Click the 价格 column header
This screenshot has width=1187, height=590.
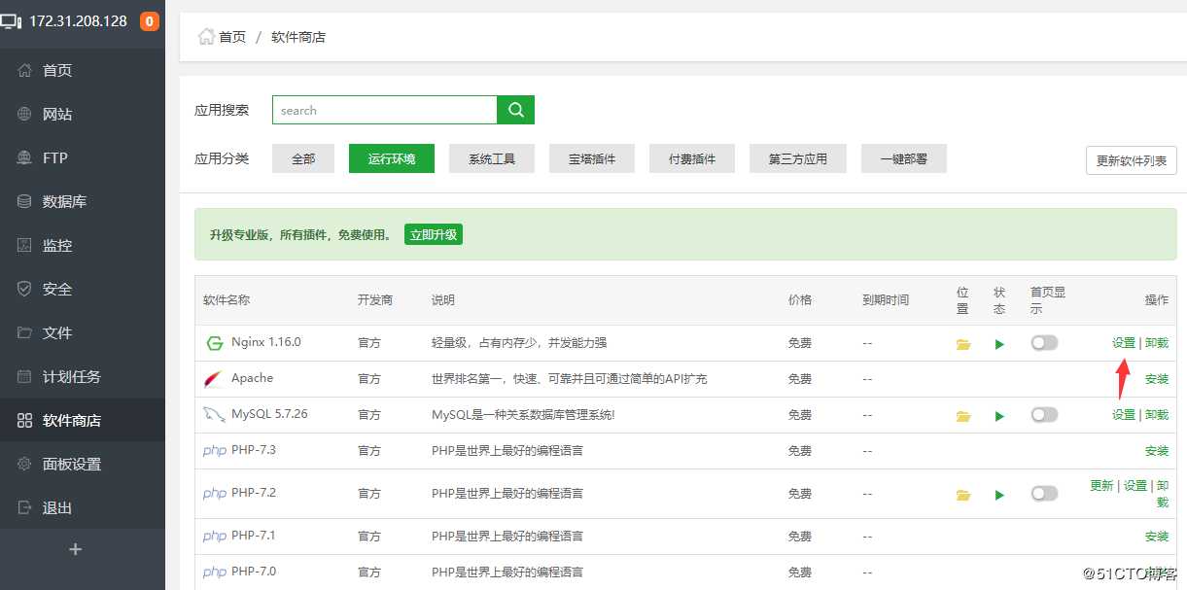click(x=800, y=300)
